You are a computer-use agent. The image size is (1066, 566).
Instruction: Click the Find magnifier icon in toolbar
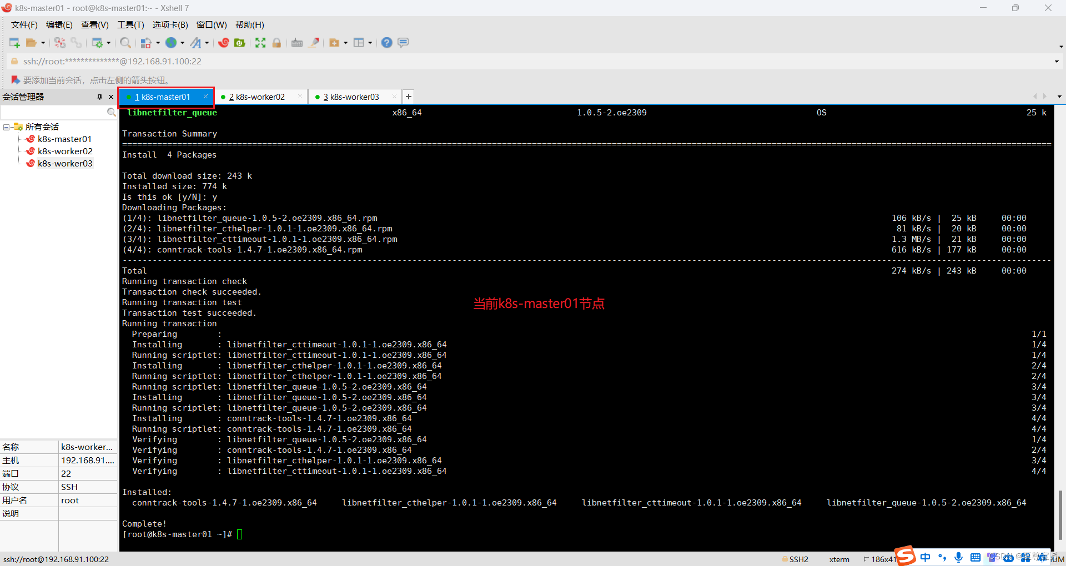(x=126, y=43)
